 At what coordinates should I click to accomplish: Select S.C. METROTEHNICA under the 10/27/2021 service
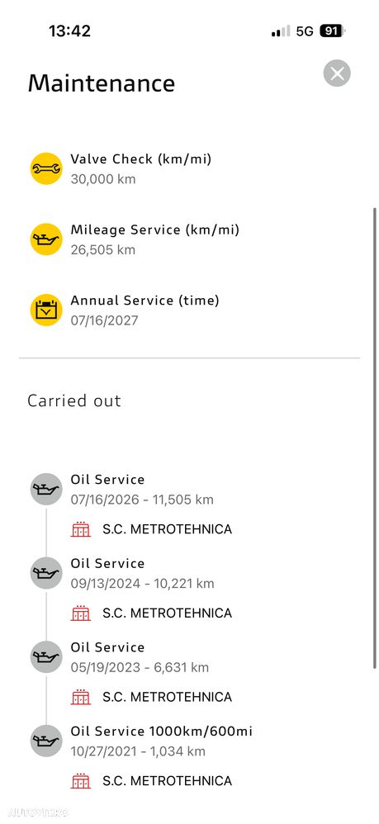tap(167, 781)
